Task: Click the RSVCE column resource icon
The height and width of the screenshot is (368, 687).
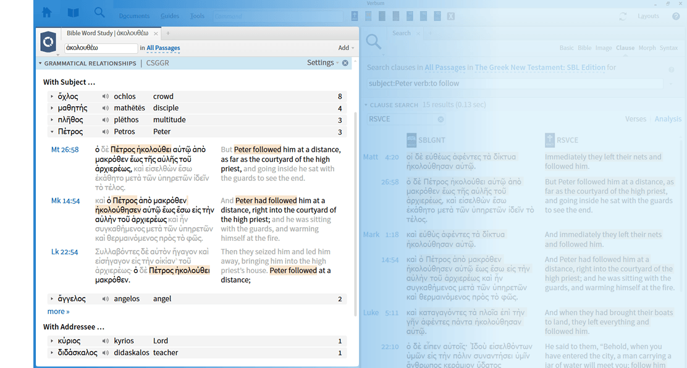Action: [x=550, y=140]
